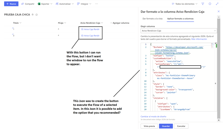
Task: Open the more options ellipsis menu
Action: [96, 4]
